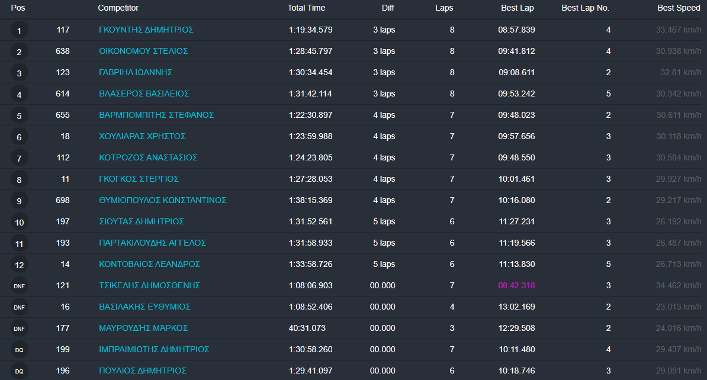Click the Laps column header
This screenshot has height=380, width=707.
tap(444, 8)
